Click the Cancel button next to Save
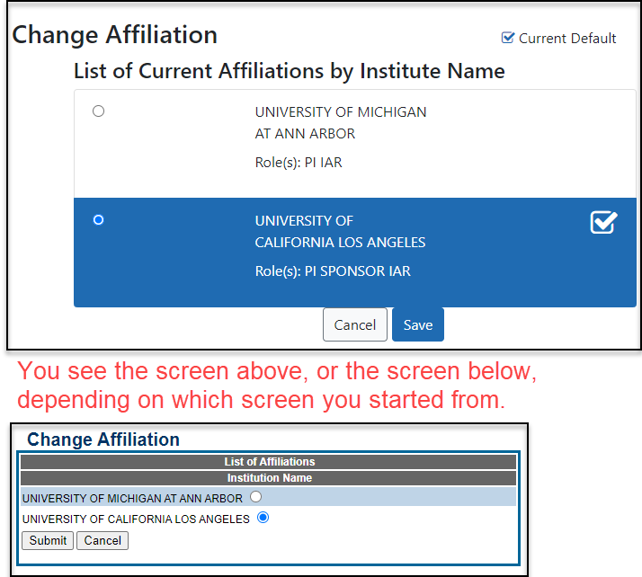The image size is (642, 577). 355,324
